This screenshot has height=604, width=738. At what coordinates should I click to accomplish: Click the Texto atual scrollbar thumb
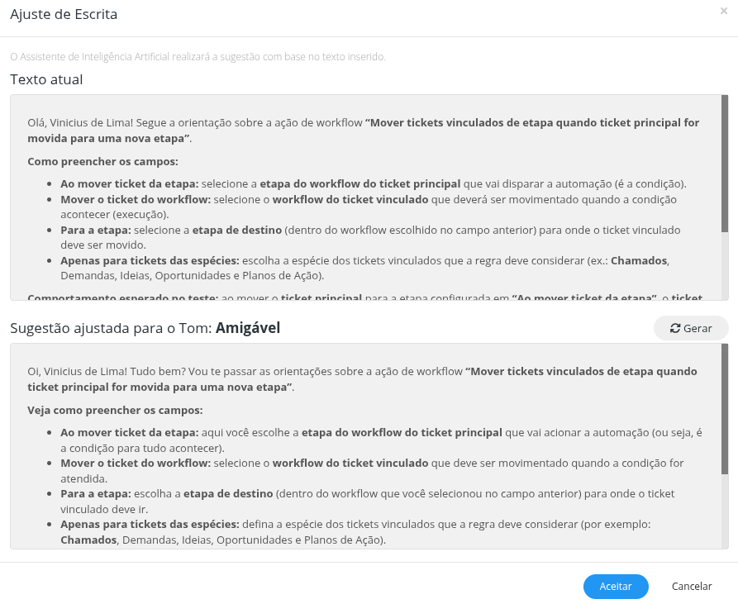tap(725, 164)
